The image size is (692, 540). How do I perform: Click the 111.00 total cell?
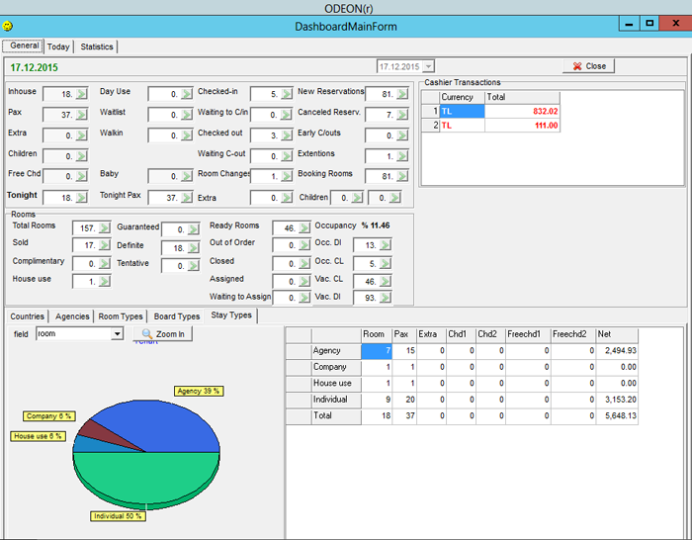pos(522,126)
